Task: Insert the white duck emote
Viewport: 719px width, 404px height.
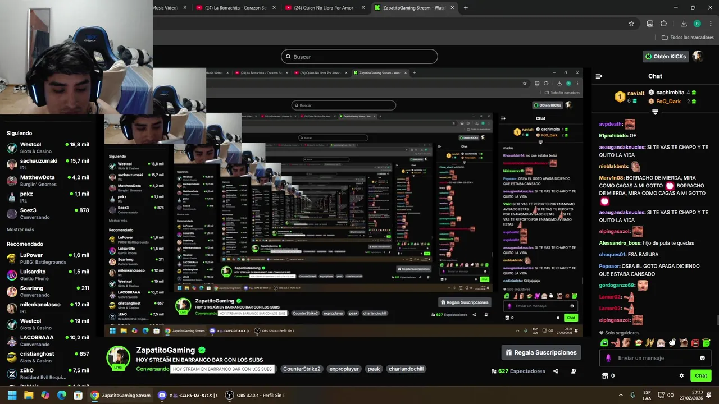Action: pyautogui.click(x=672, y=343)
